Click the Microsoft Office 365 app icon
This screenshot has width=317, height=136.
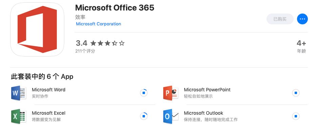pyautogui.click(x=37, y=29)
